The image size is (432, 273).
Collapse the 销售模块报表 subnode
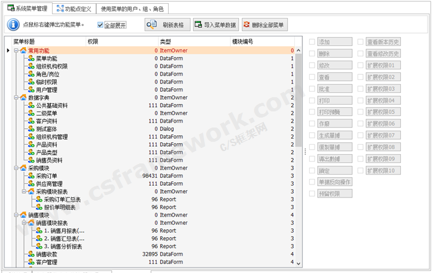coord(24,223)
